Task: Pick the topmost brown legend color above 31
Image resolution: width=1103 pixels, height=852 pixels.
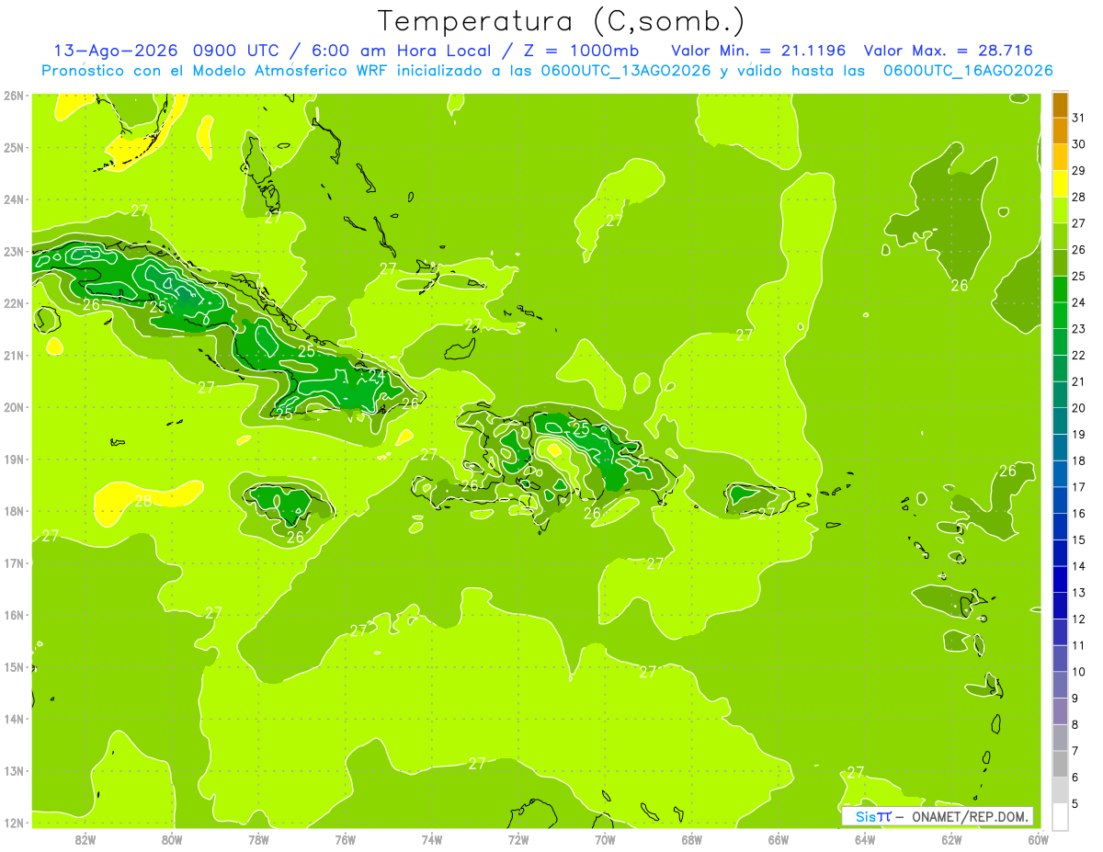Action: pyautogui.click(x=1060, y=105)
